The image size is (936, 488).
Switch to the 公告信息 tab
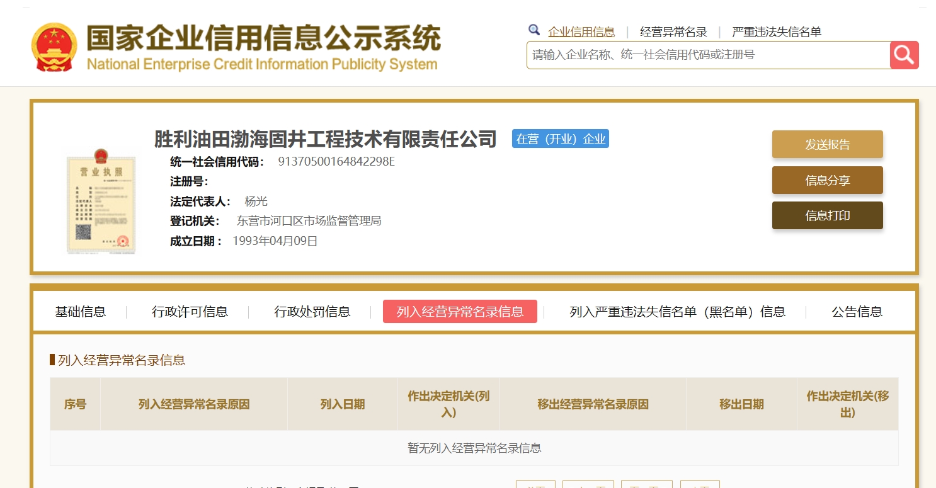[x=857, y=312]
